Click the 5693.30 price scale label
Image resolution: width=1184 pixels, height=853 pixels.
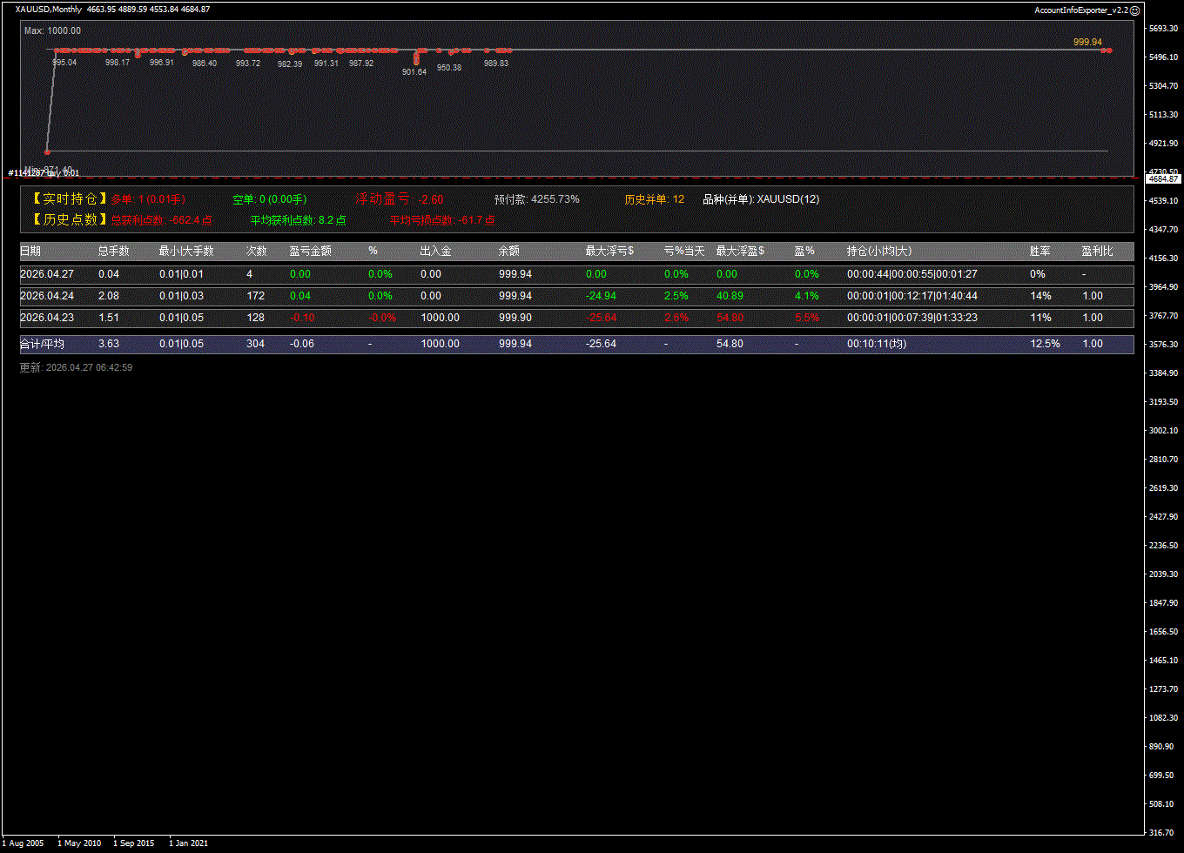pos(1162,29)
